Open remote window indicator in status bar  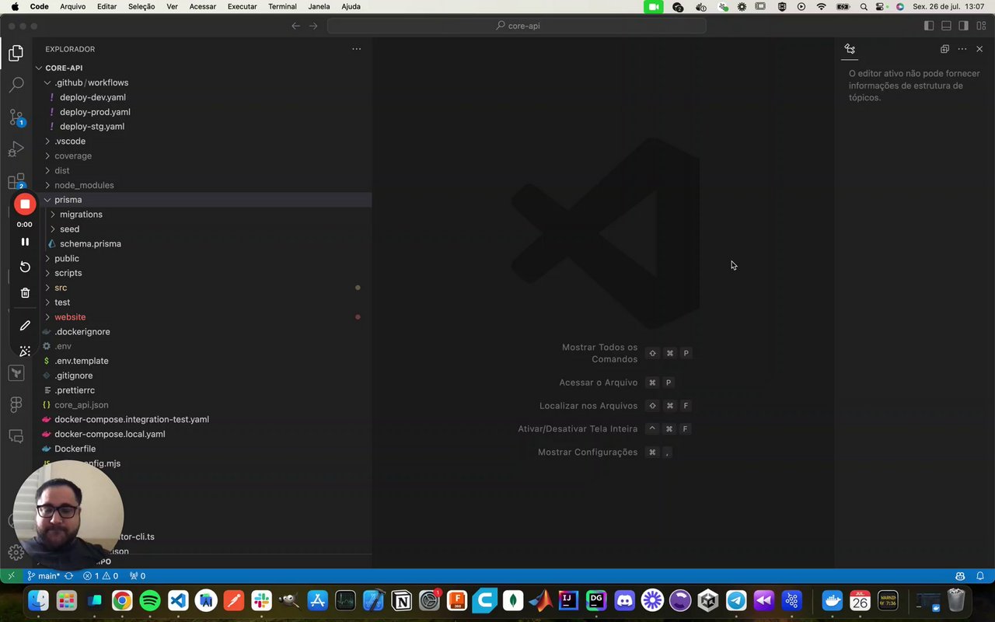pyautogui.click(x=11, y=576)
